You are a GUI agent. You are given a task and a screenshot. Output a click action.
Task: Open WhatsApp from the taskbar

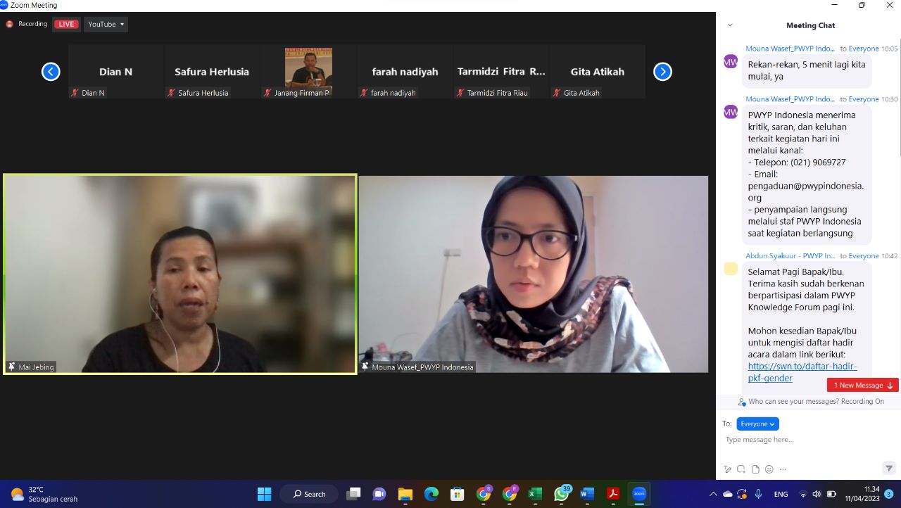[561, 494]
